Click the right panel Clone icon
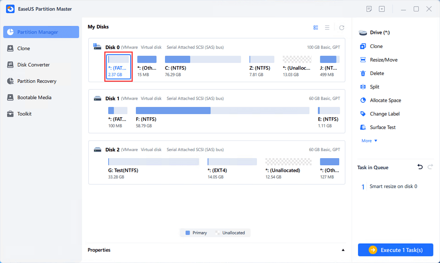This screenshot has width=440, height=263. point(363,46)
